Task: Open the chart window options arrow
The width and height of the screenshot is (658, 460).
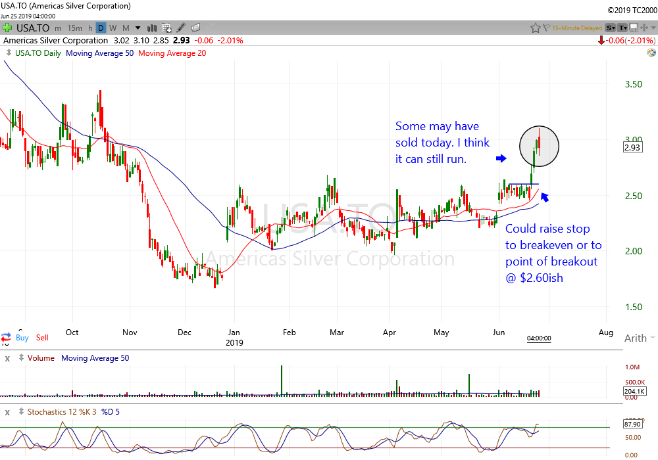Action: pos(653,28)
